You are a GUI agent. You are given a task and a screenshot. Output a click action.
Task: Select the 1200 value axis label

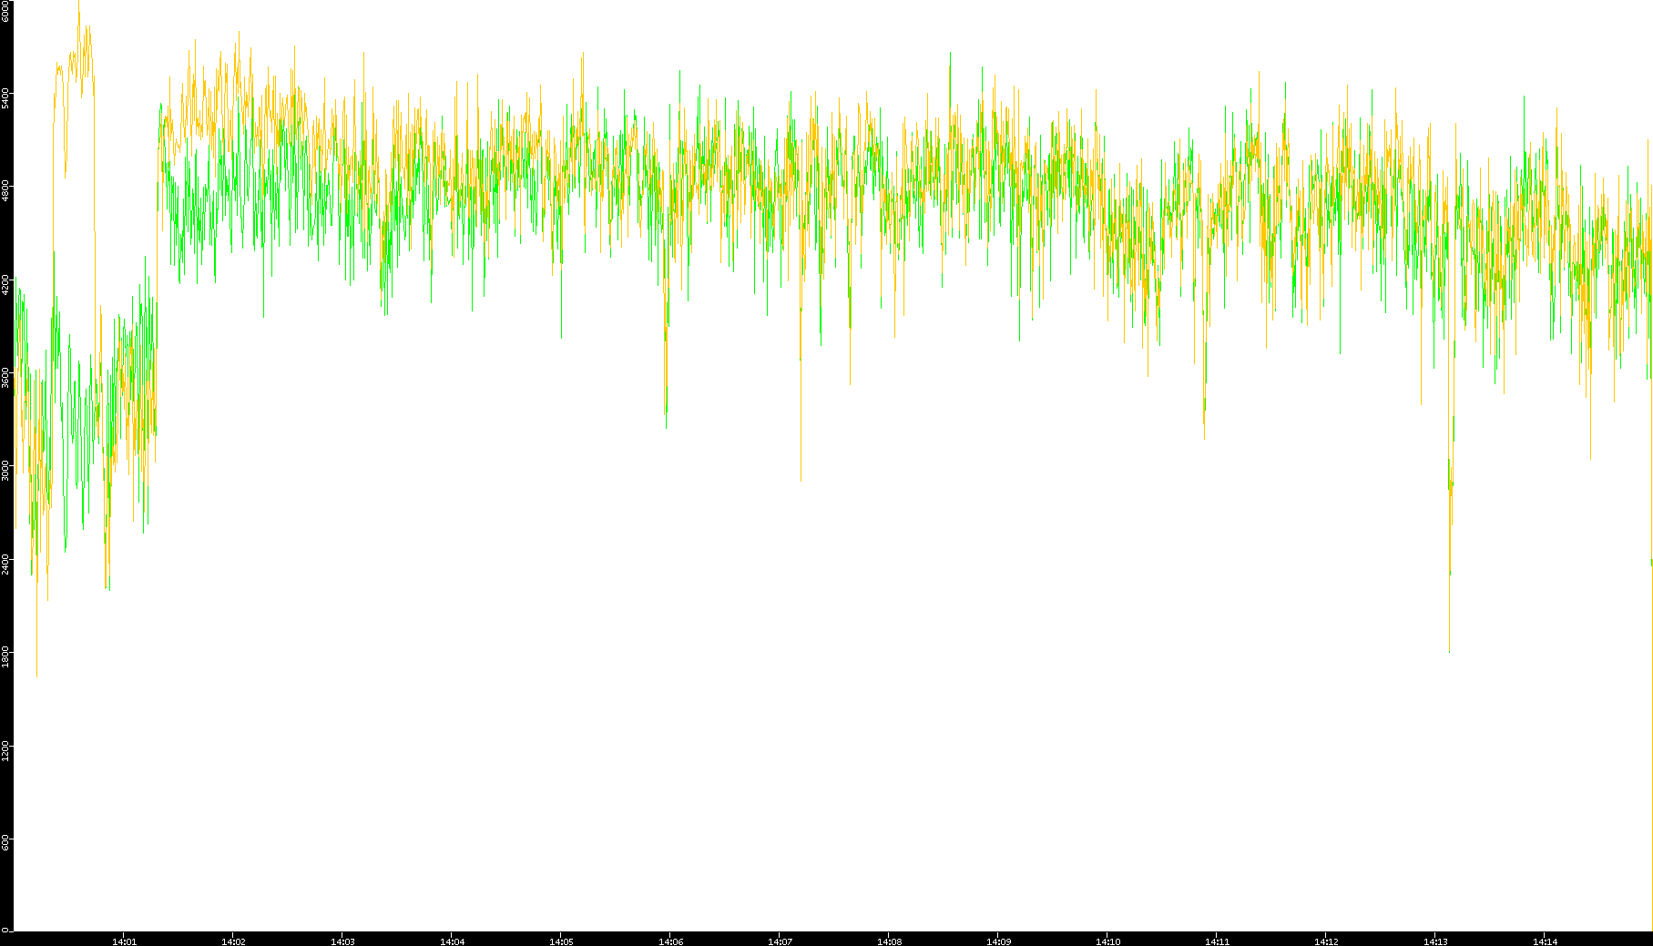click(x=6, y=749)
